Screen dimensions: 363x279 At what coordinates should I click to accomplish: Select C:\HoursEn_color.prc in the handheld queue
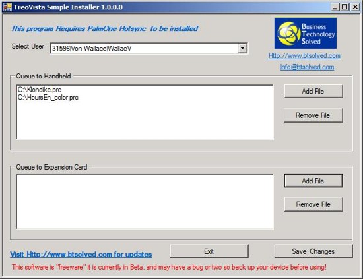pyautogui.click(x=48, y=98)
